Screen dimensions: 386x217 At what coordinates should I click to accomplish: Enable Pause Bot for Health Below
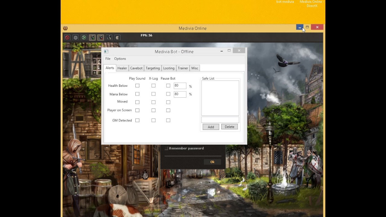(x=168, y=86)
